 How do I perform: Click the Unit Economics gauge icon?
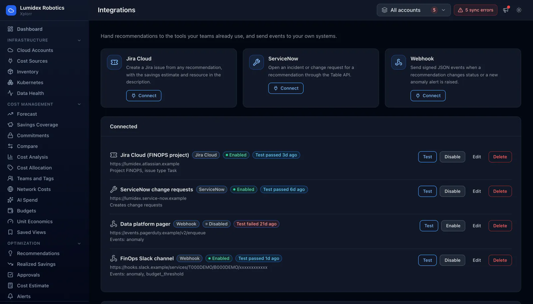pyautogui.click(x=10, y=221)
